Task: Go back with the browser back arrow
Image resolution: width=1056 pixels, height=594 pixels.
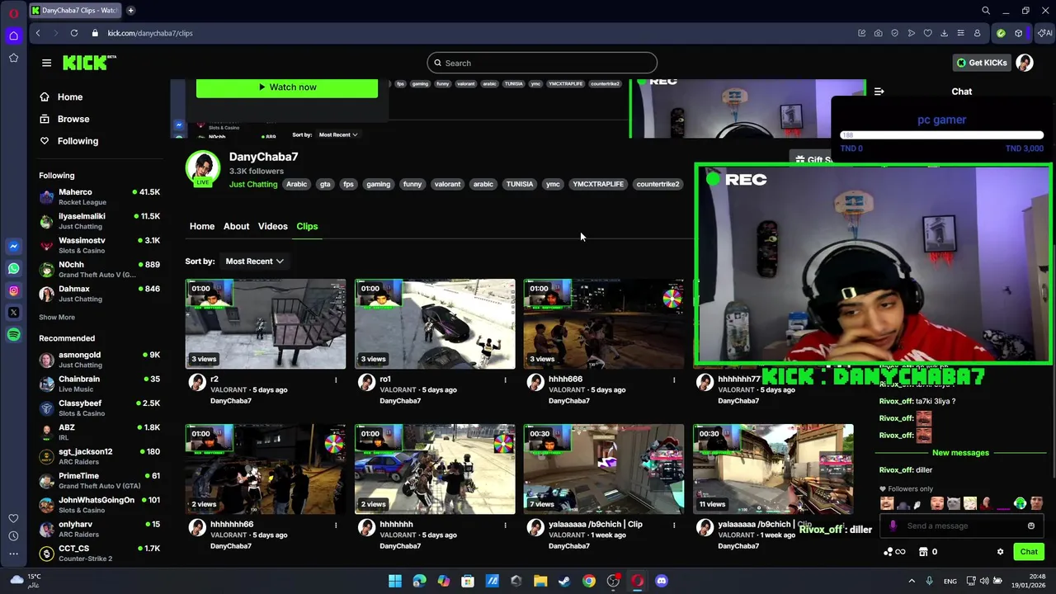Action: [38, 33]
